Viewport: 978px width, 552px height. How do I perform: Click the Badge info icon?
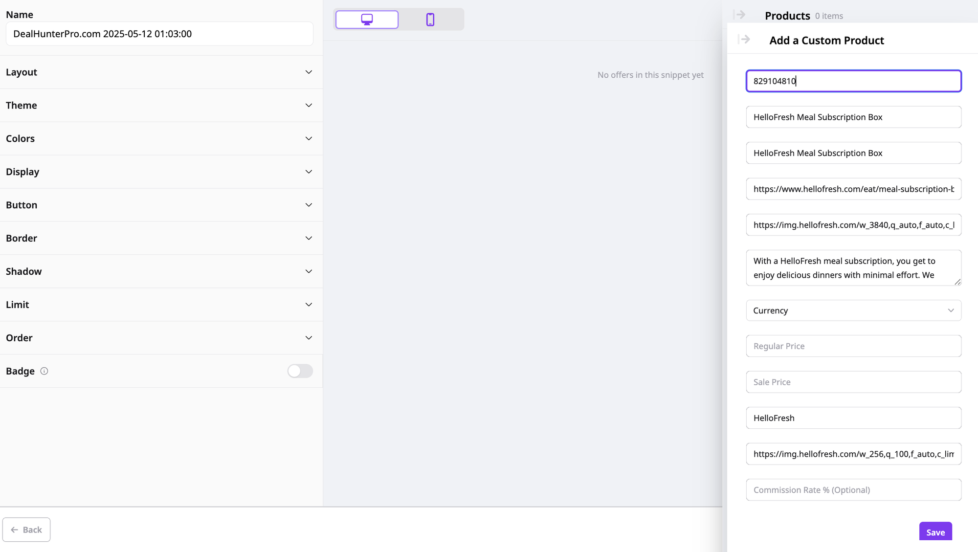pos(44,371)
